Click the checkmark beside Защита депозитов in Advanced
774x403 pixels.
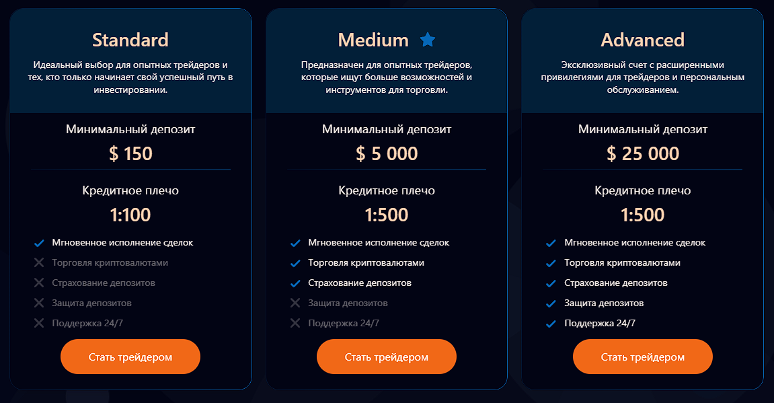[549, 303]
